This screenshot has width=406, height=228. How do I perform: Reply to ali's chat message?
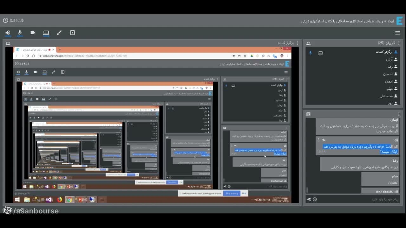pos(324,140)
